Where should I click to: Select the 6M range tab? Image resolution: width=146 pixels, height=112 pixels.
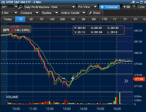[94, 19]
